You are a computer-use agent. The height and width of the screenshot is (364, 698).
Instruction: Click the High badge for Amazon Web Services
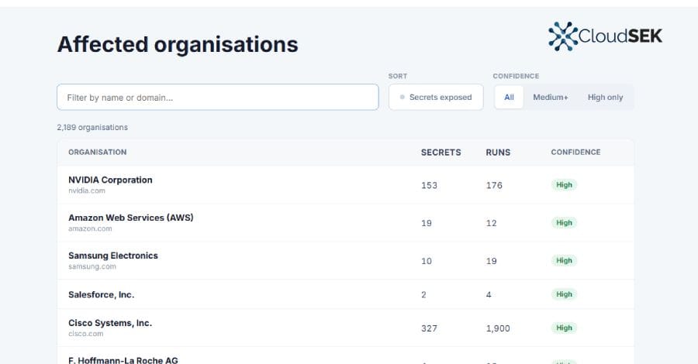coord(564,223)
